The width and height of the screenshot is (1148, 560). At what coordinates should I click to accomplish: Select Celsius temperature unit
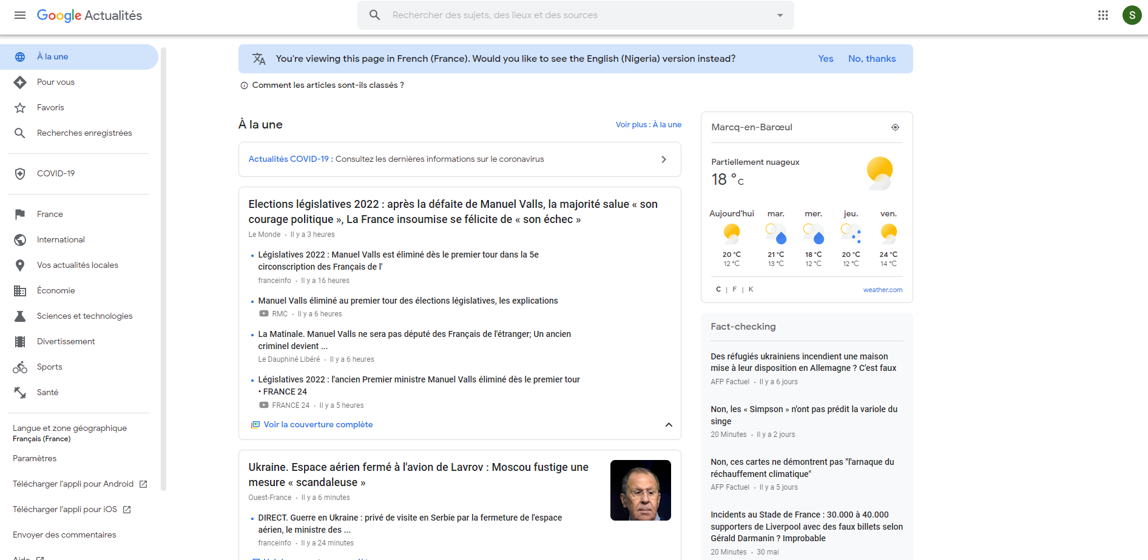718,290
